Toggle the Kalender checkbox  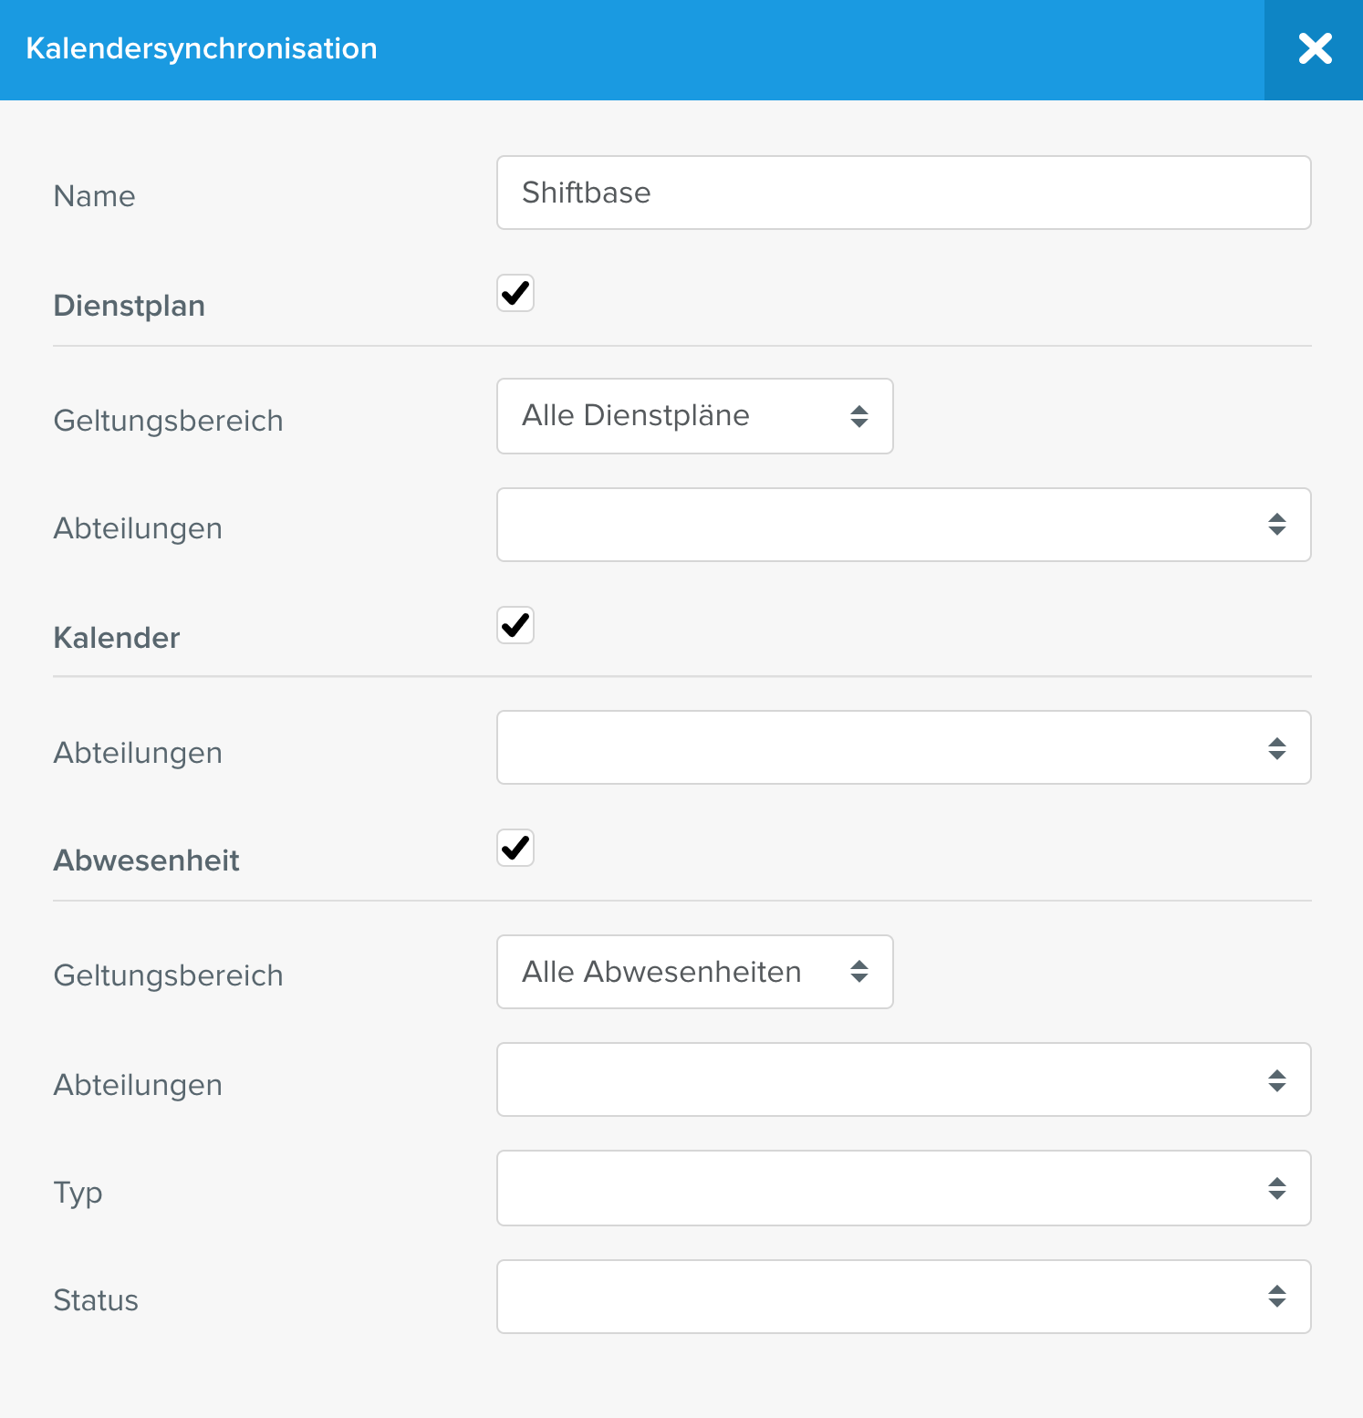[x=515, y=625]
